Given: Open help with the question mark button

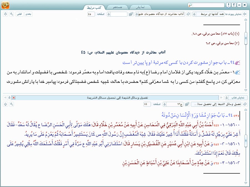Looking at the screenshot, I should (x=234, y=5).
